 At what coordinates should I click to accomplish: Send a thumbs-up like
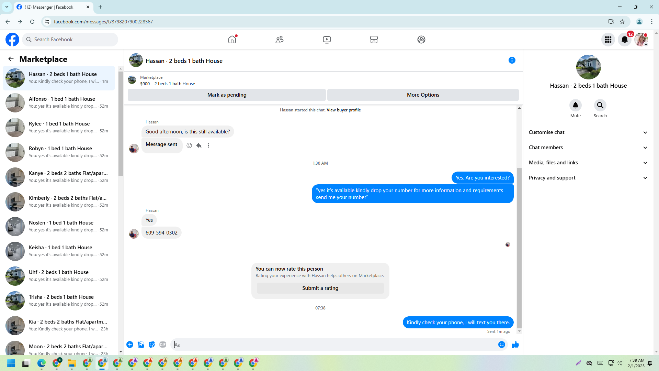pos(515,345)
